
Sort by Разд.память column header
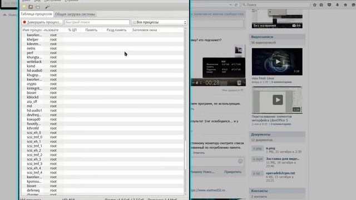(x=116, y=30)
